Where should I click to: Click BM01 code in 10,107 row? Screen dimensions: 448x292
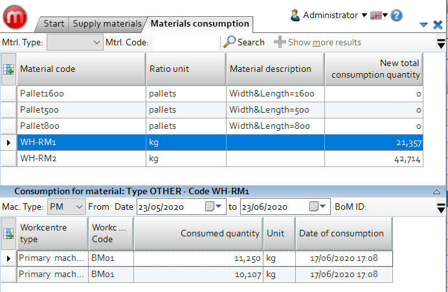point(111,275)
